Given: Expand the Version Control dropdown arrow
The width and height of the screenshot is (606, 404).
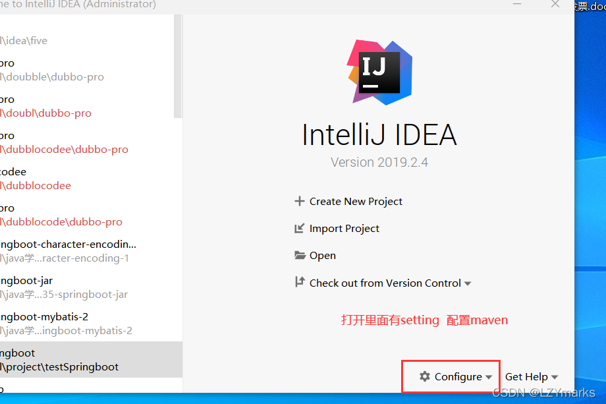Looking at the screenshot, I should (468, 283).
